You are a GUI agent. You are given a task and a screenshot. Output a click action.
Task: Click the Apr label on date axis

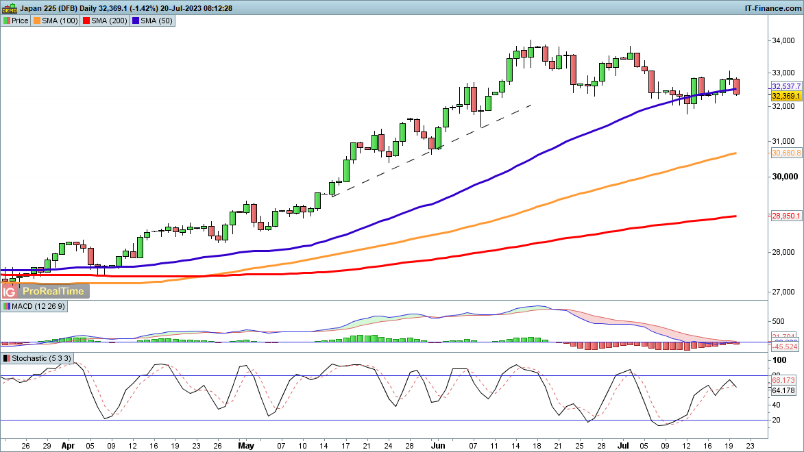(68, 446)
